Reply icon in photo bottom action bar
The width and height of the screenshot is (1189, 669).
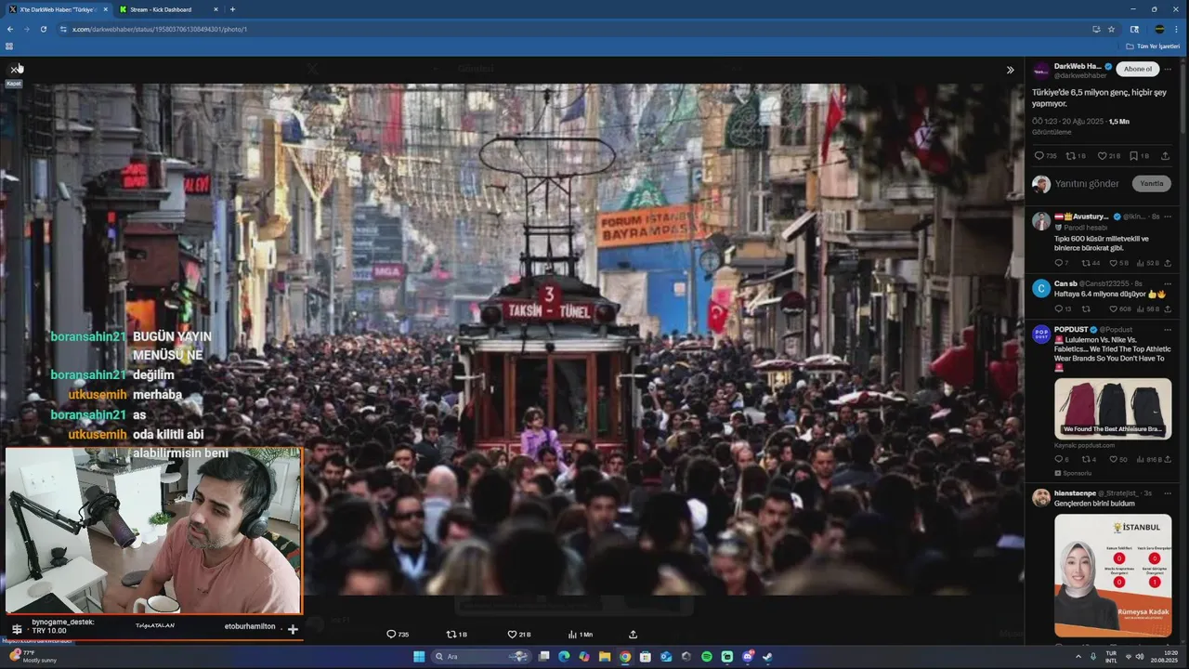click(x=391, y=634)
